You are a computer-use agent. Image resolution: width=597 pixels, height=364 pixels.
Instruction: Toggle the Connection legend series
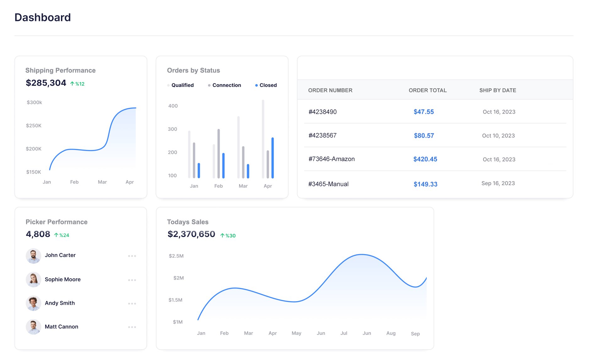pyautogui.click(x=224, y=85)
